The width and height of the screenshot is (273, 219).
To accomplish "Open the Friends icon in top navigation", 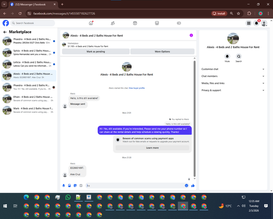I will tap(113, 23).
